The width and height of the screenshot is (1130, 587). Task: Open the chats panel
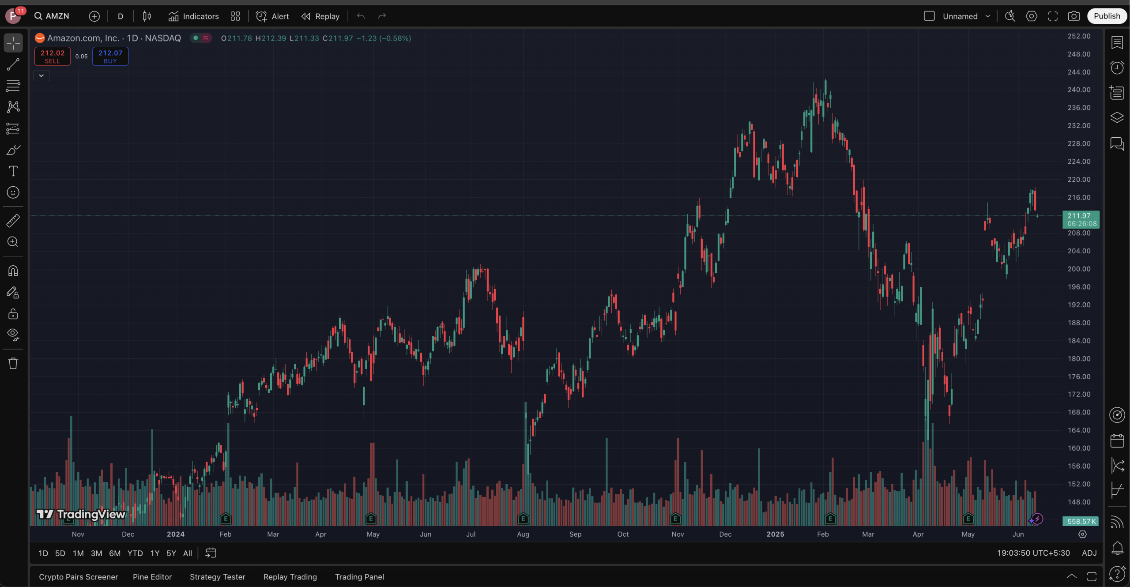[x=1117, y=143]
